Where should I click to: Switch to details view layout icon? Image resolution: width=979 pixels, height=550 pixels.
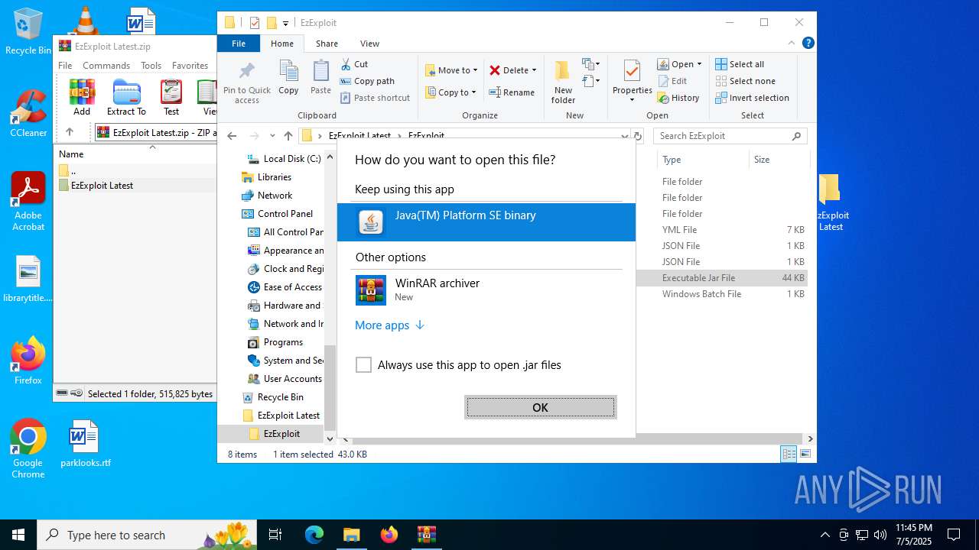789,455
